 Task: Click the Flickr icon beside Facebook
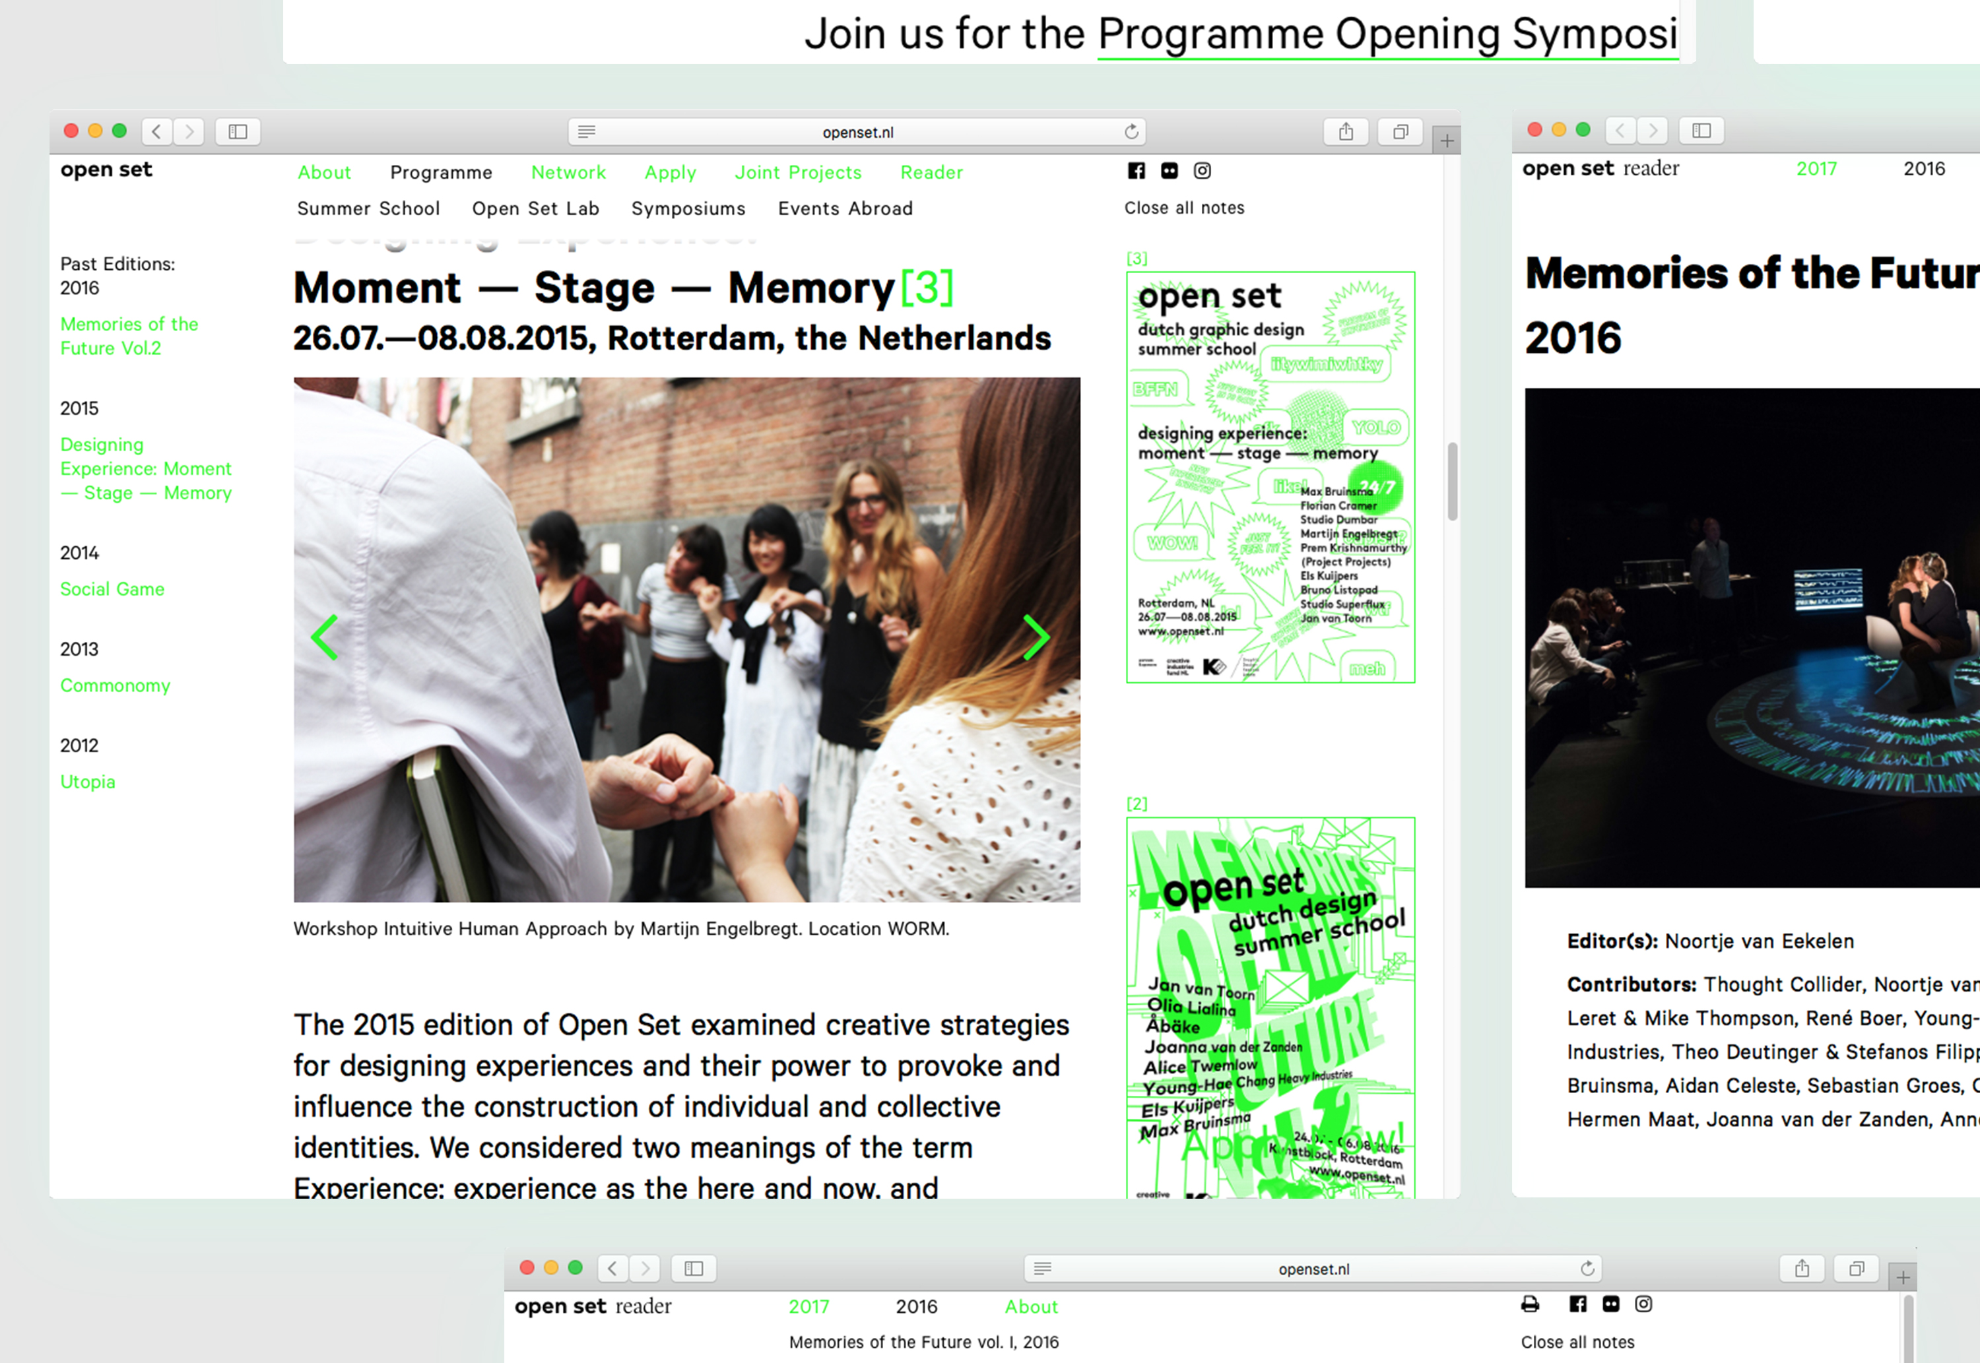click(1170, 171)
